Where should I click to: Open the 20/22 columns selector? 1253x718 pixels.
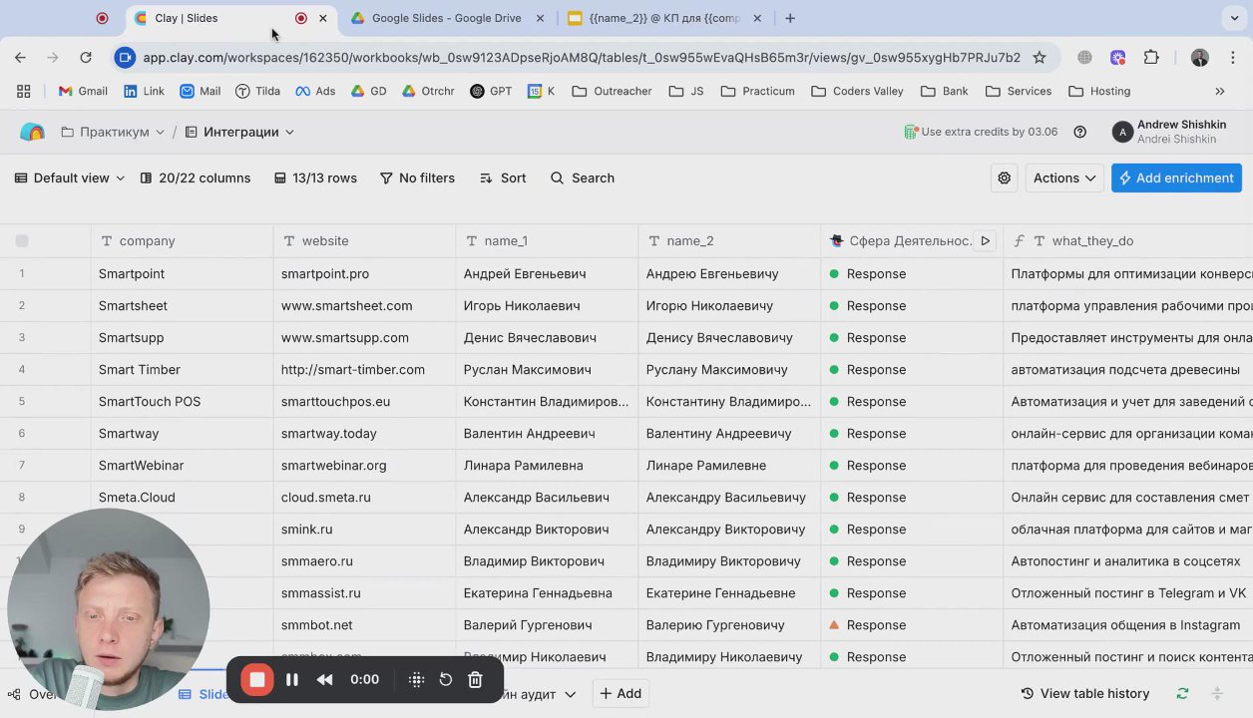click(195, 178)
